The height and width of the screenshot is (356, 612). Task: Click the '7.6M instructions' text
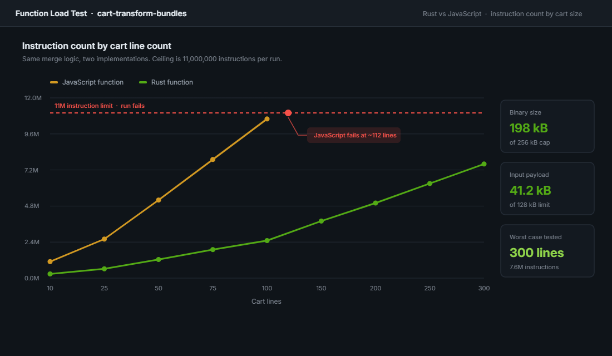coord(534,267)
